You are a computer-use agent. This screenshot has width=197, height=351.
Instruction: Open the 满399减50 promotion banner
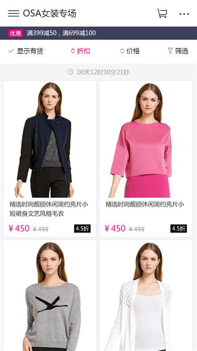pos(61,33)
